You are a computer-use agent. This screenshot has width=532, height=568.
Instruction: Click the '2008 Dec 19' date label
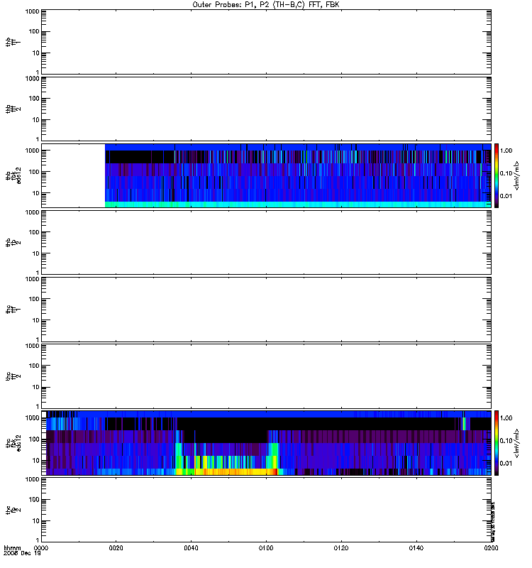22,554
